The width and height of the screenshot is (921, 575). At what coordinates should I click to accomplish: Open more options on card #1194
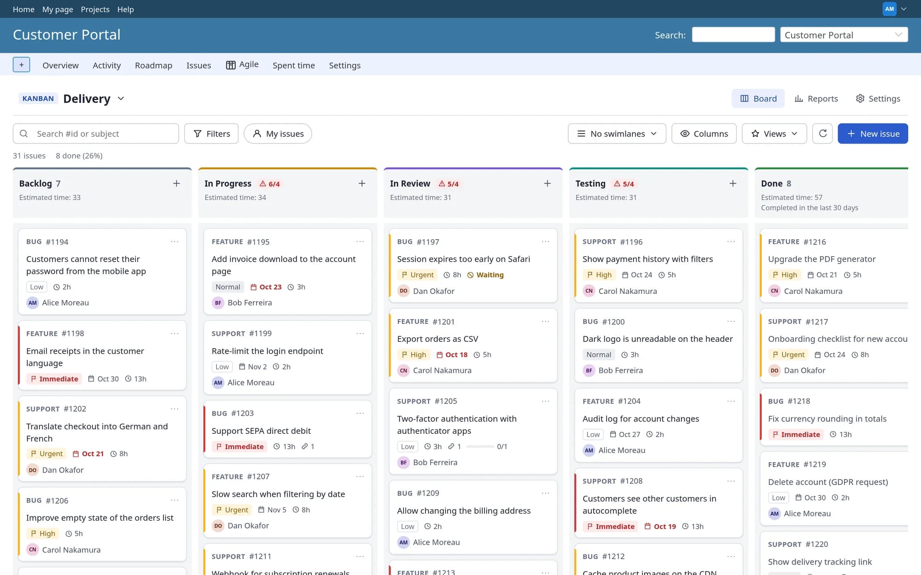tap(175, 241)
